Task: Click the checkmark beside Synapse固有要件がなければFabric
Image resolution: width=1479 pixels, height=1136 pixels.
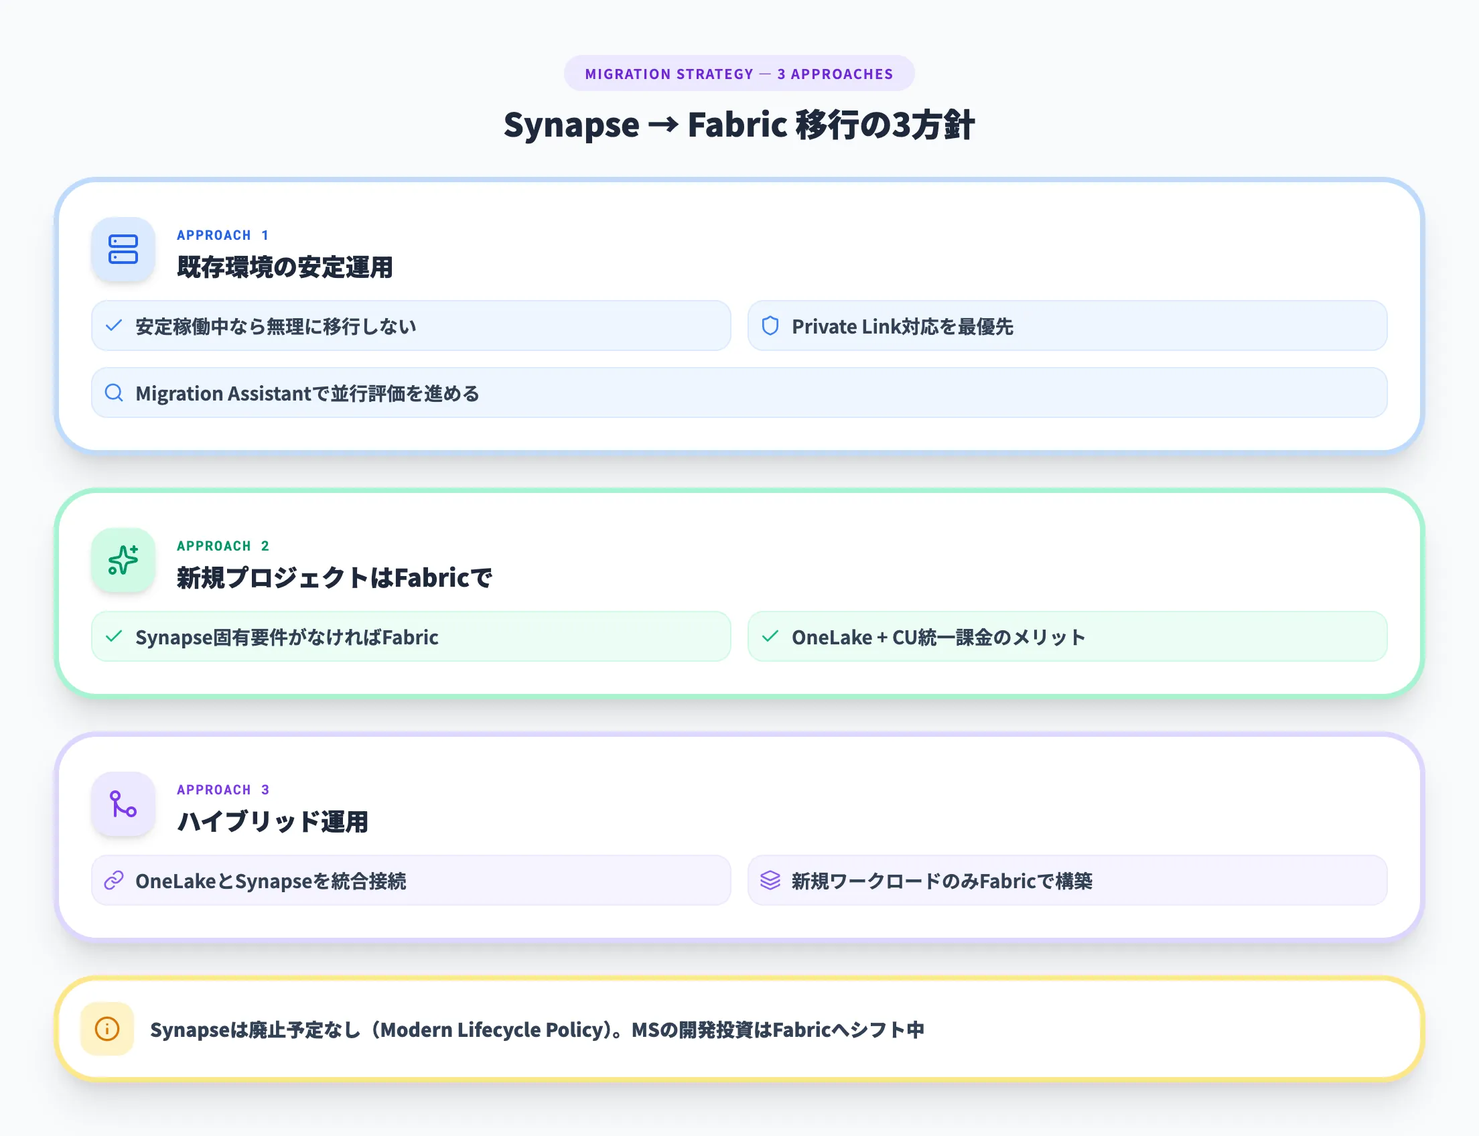Action: [114, 636]
